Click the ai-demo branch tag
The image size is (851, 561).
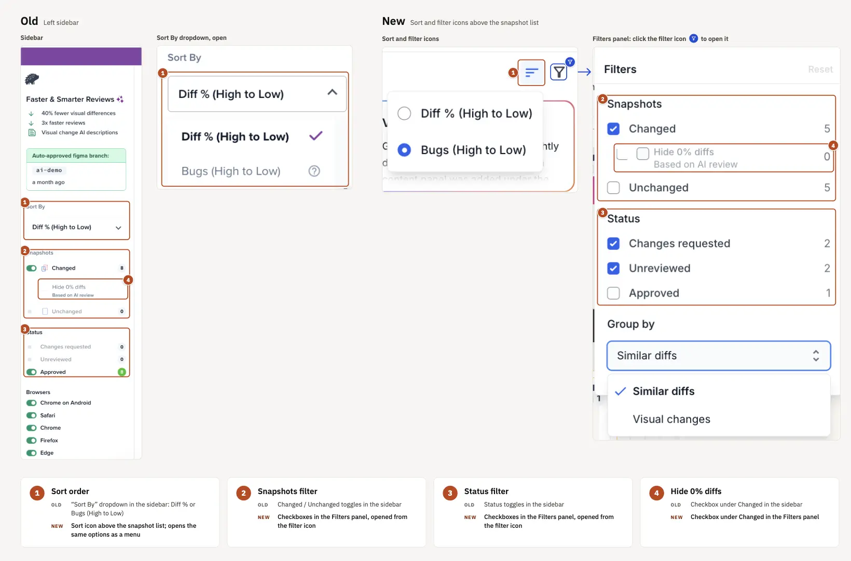pyautogui.click(x=49, y=170)
